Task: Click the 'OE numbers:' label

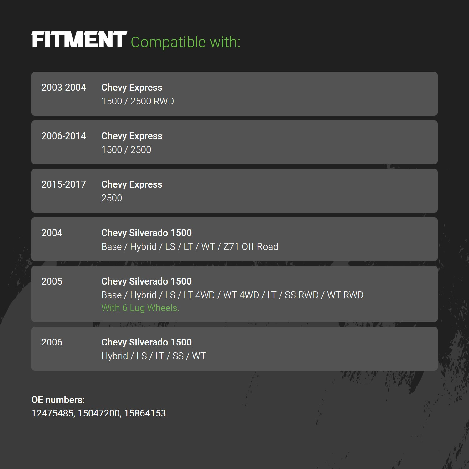Action: [x=58, y=400]
